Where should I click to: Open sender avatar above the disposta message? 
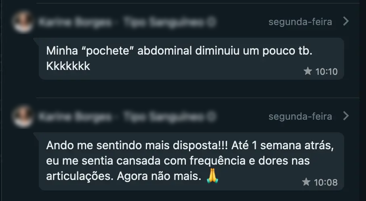[23, 116]
